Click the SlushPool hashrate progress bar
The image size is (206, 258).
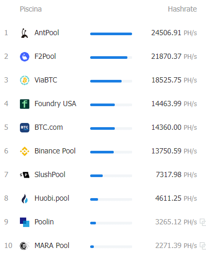111,176
